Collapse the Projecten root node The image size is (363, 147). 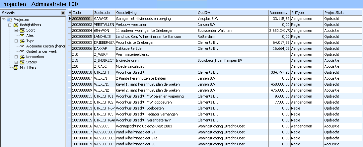pos(3,20)
